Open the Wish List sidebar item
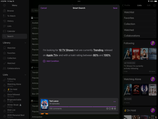The width and height of the screenshot is (158, 119). click(15, 111)
